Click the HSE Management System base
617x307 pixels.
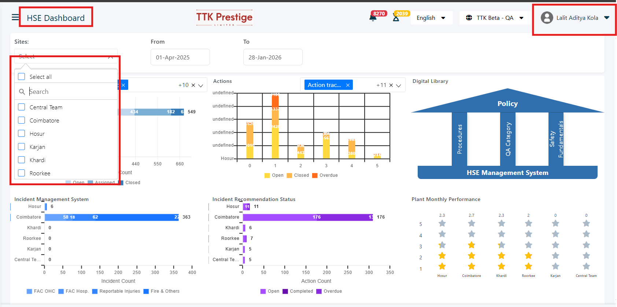[507, 173]
